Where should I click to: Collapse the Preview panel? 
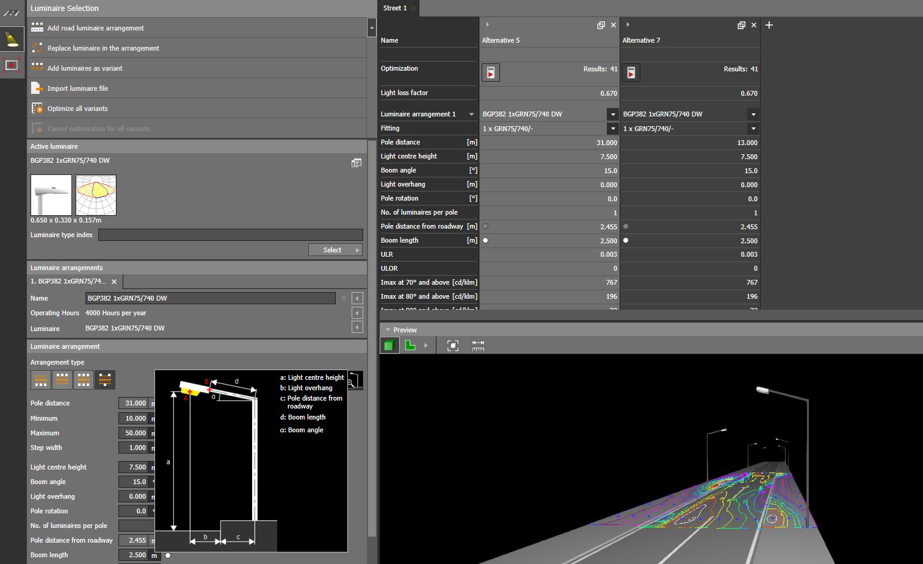388,330
